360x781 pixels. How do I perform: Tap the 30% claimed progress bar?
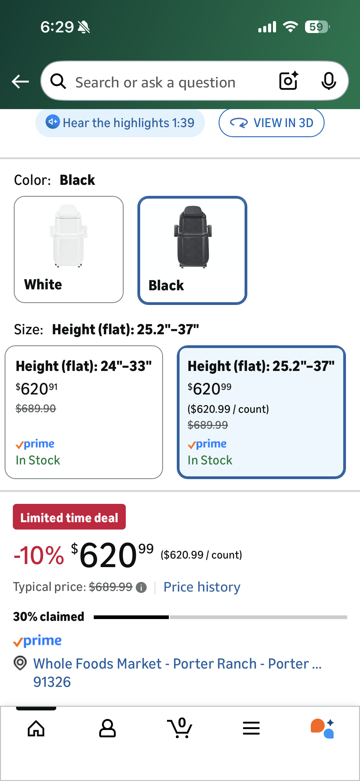pos(220,617)
